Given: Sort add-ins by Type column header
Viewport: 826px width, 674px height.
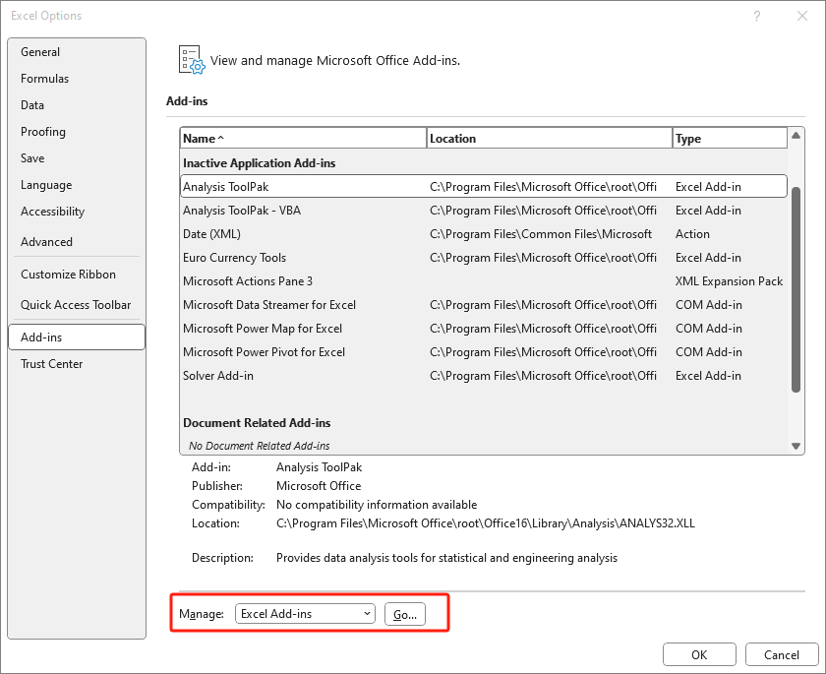Looking at the screenshot, I should [x=729, y=139].
